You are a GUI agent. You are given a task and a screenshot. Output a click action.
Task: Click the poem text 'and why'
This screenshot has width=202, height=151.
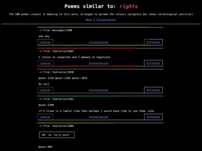coord(44,36)
